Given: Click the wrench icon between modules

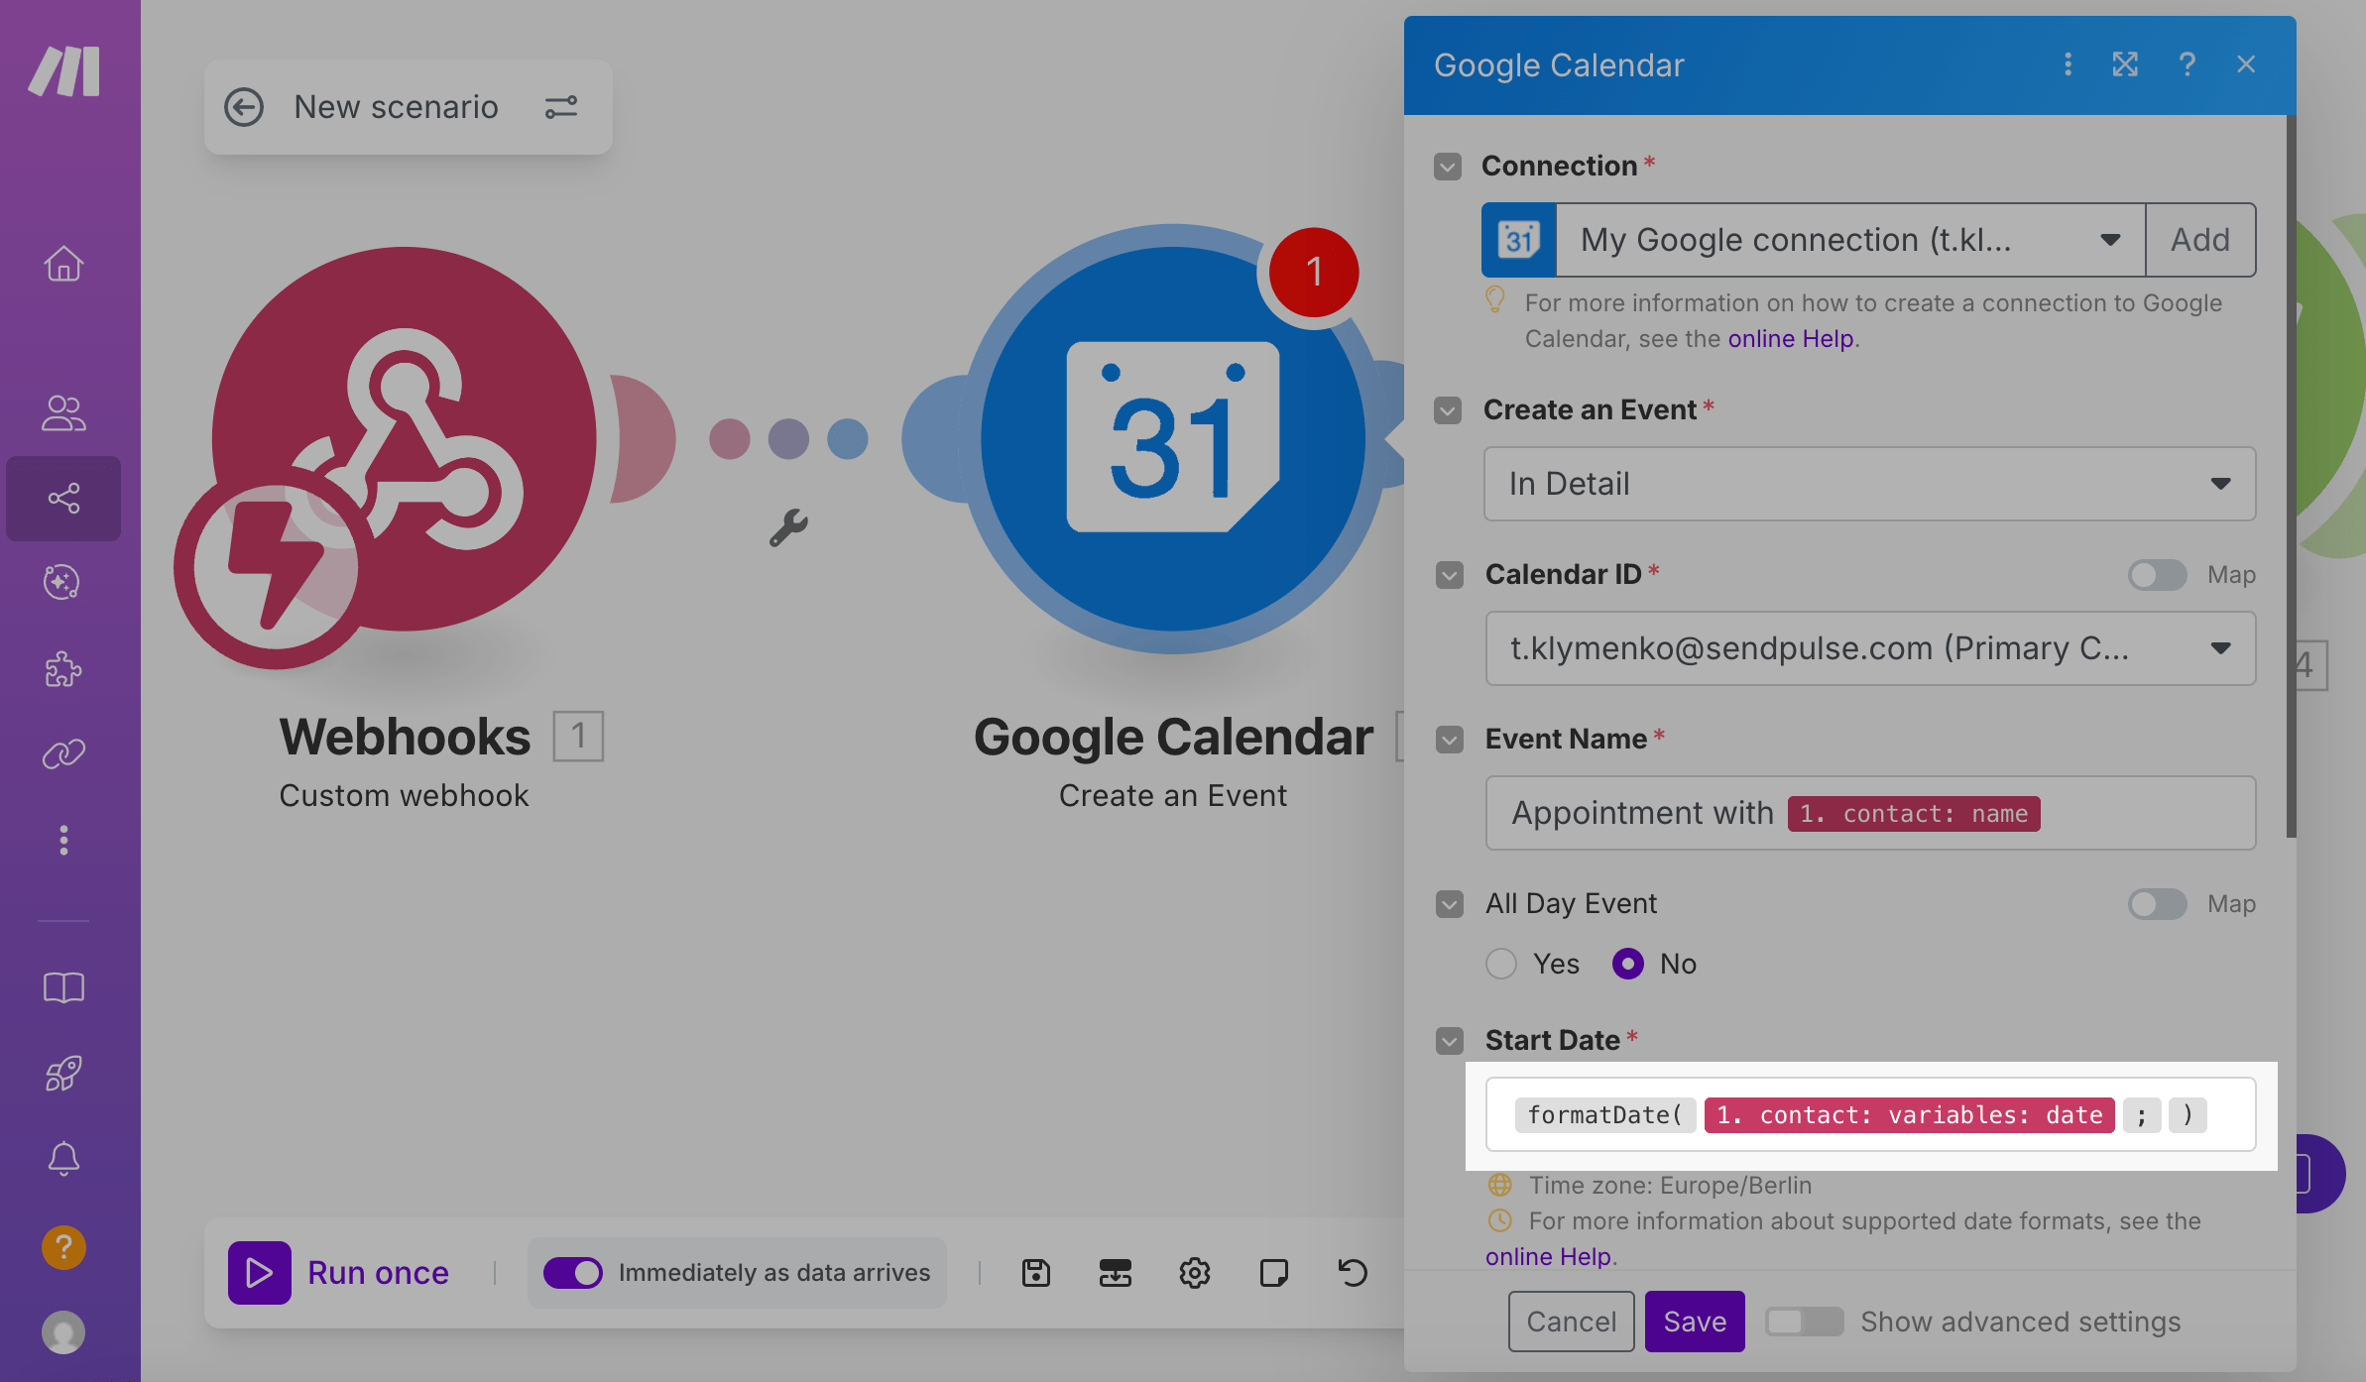Looking at the screenshot, I should click(x=788, y=528).
